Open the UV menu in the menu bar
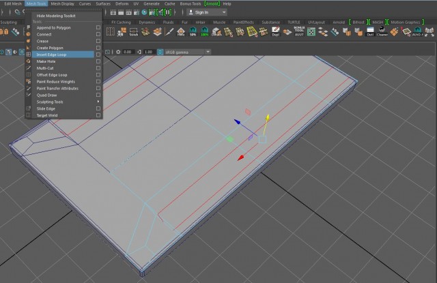The height and width of the screenshot is (283, 437). pyautogui.click(x=136, y=3)
